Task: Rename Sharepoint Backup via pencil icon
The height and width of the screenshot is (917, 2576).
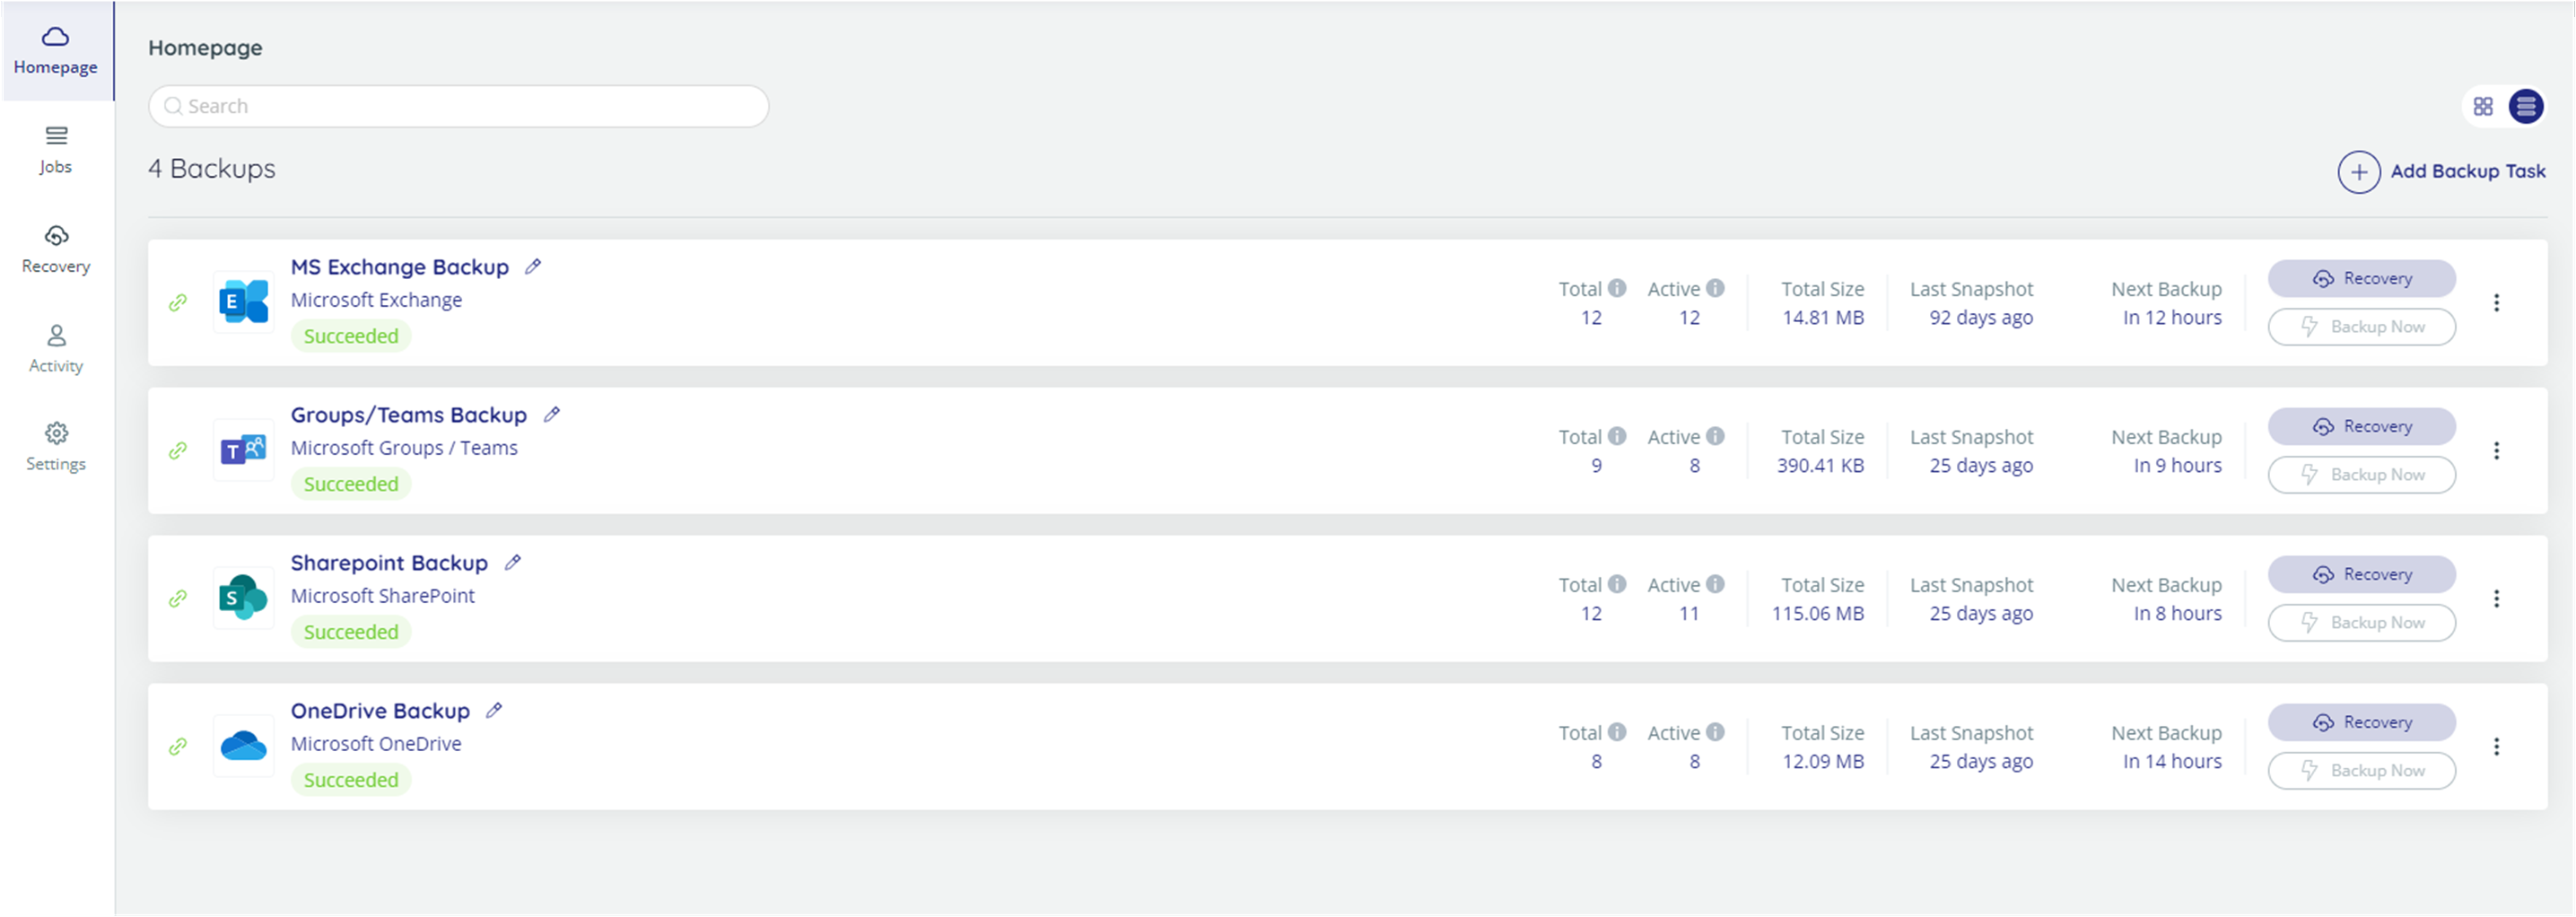Action: click(512, 562)
